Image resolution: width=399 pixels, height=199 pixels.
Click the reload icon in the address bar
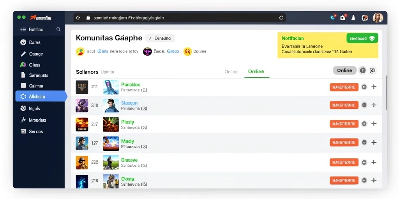point(281,18)
